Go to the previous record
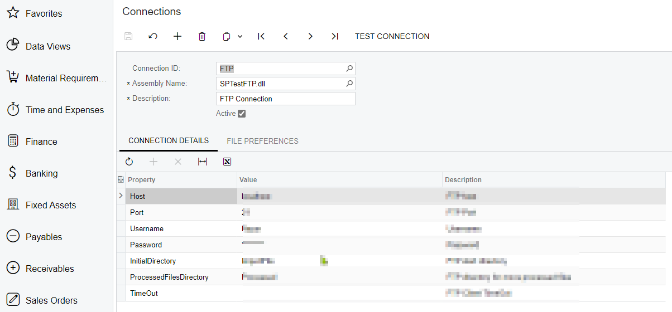672x312 pixels. [286, 36]
